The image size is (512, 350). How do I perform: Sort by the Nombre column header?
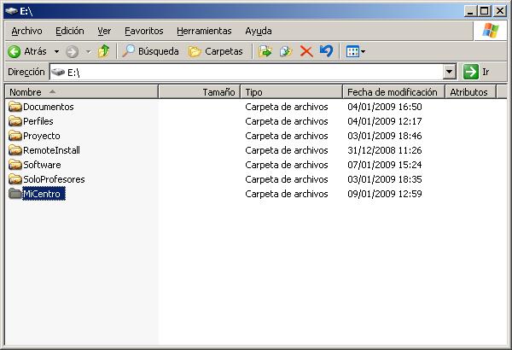pyautogui.click(x=81, y=92)
